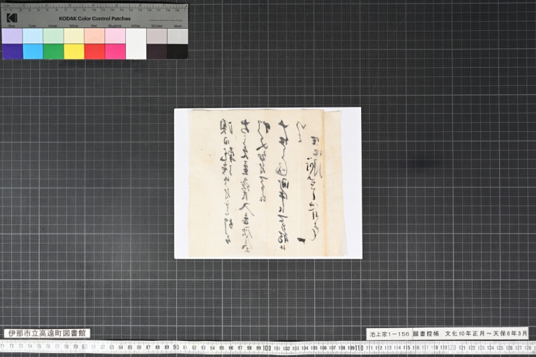The width and height of the screenshot is (536, 357).
Task: Pick the light lavender-blue tint patch
Action: click(x=12, y=36)
